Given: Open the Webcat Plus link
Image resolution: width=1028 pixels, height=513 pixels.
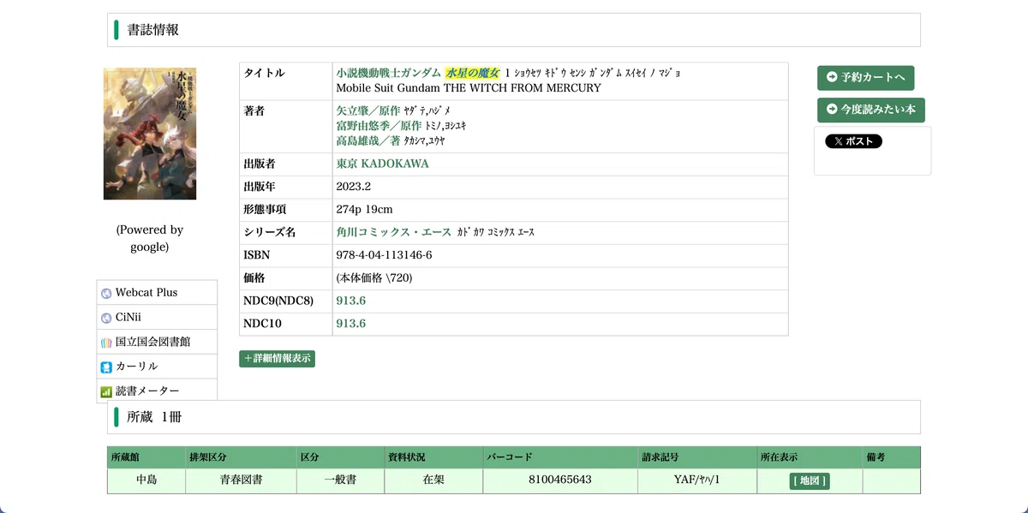Looking at the screenshot, I should coord(146,293).
